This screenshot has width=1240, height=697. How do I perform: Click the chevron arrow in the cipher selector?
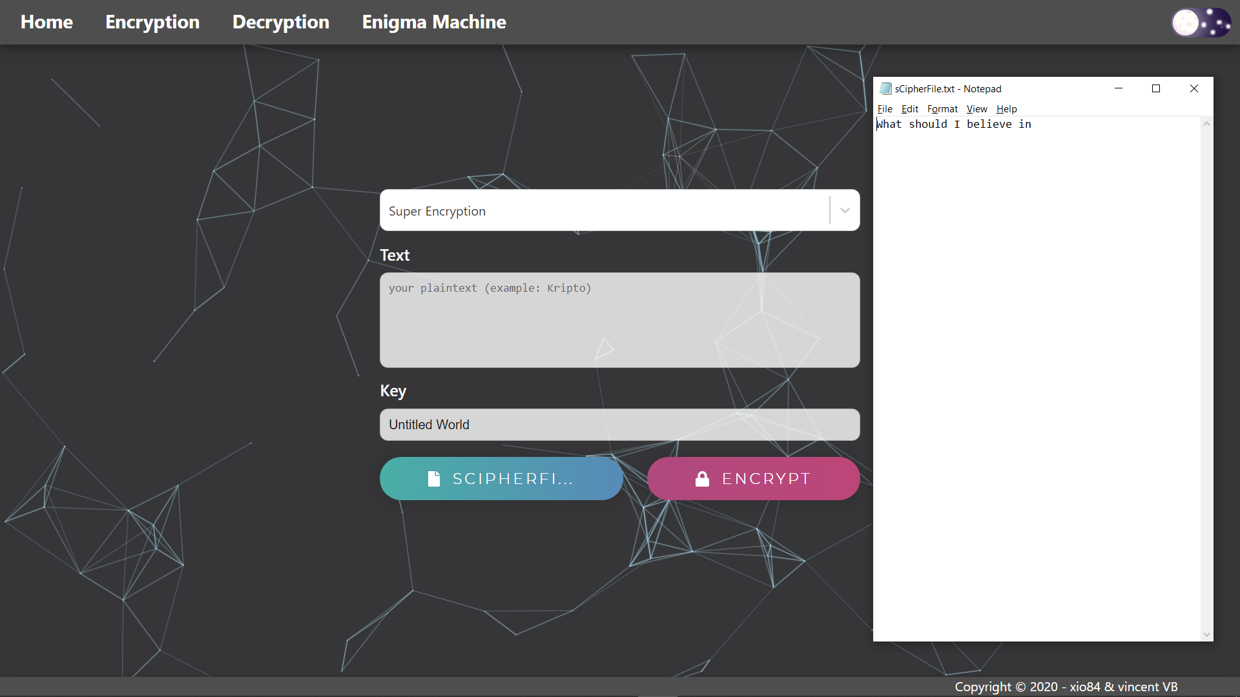tap(845, 210)
